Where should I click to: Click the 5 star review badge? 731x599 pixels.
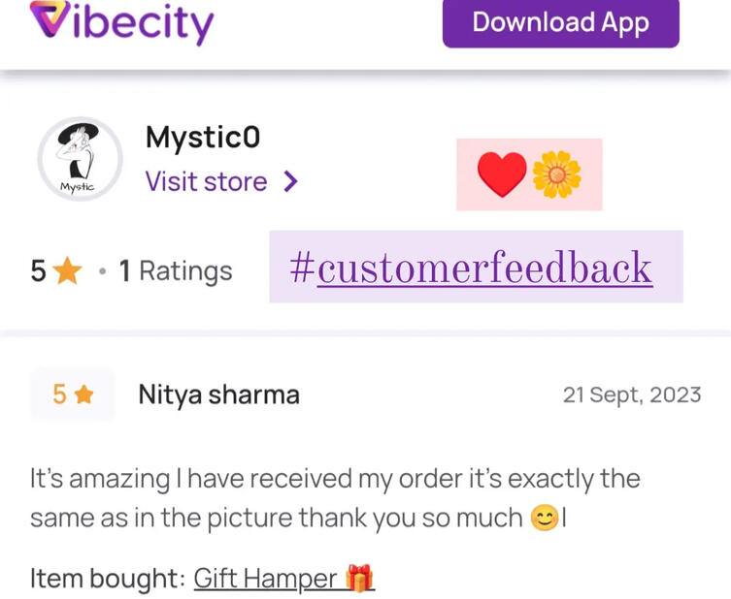click(x=72, y=394)
